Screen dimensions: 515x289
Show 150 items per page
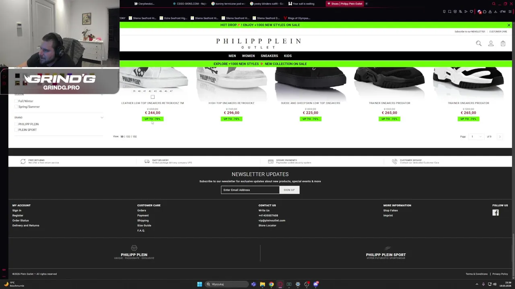coord(134,136)
